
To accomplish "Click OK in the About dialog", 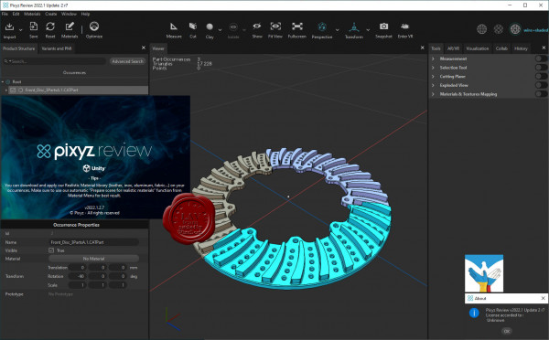I will click(507, 331).
